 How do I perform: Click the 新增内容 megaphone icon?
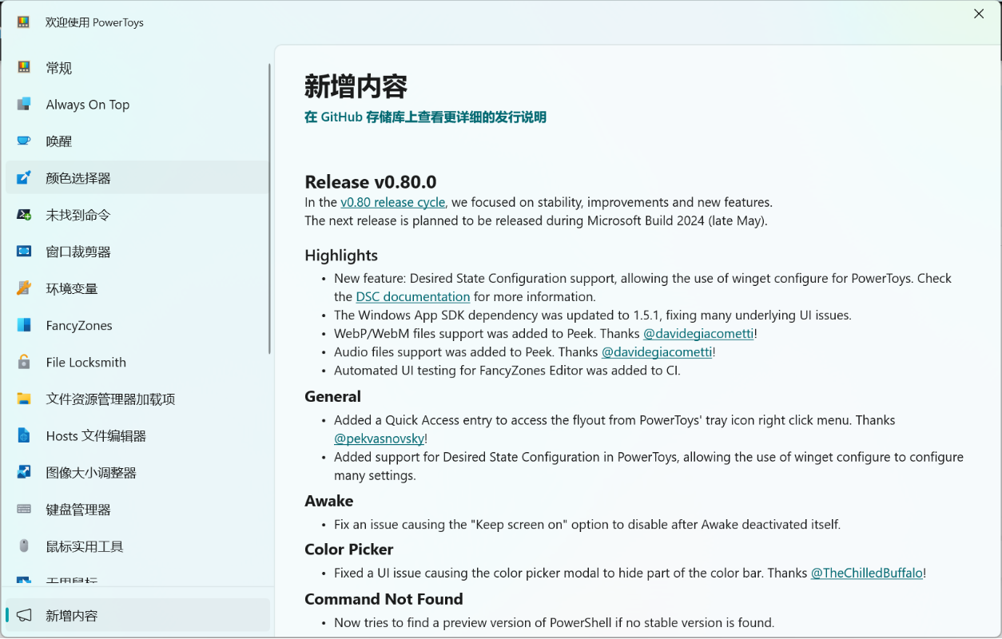tap(24, 615)
